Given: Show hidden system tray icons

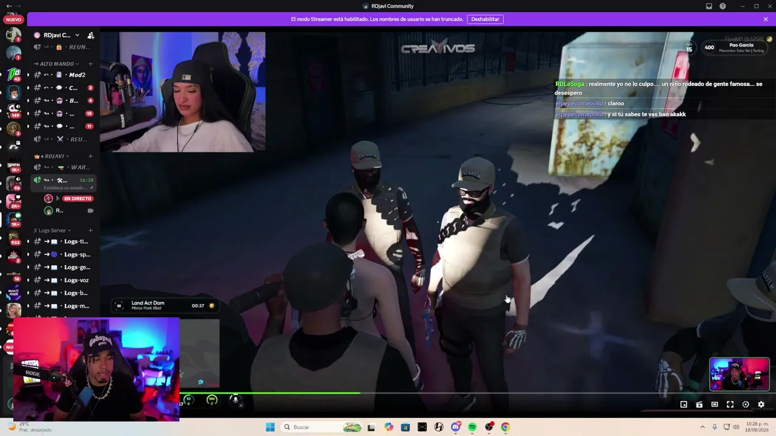Looking at the screenshot, I should 703,427.
